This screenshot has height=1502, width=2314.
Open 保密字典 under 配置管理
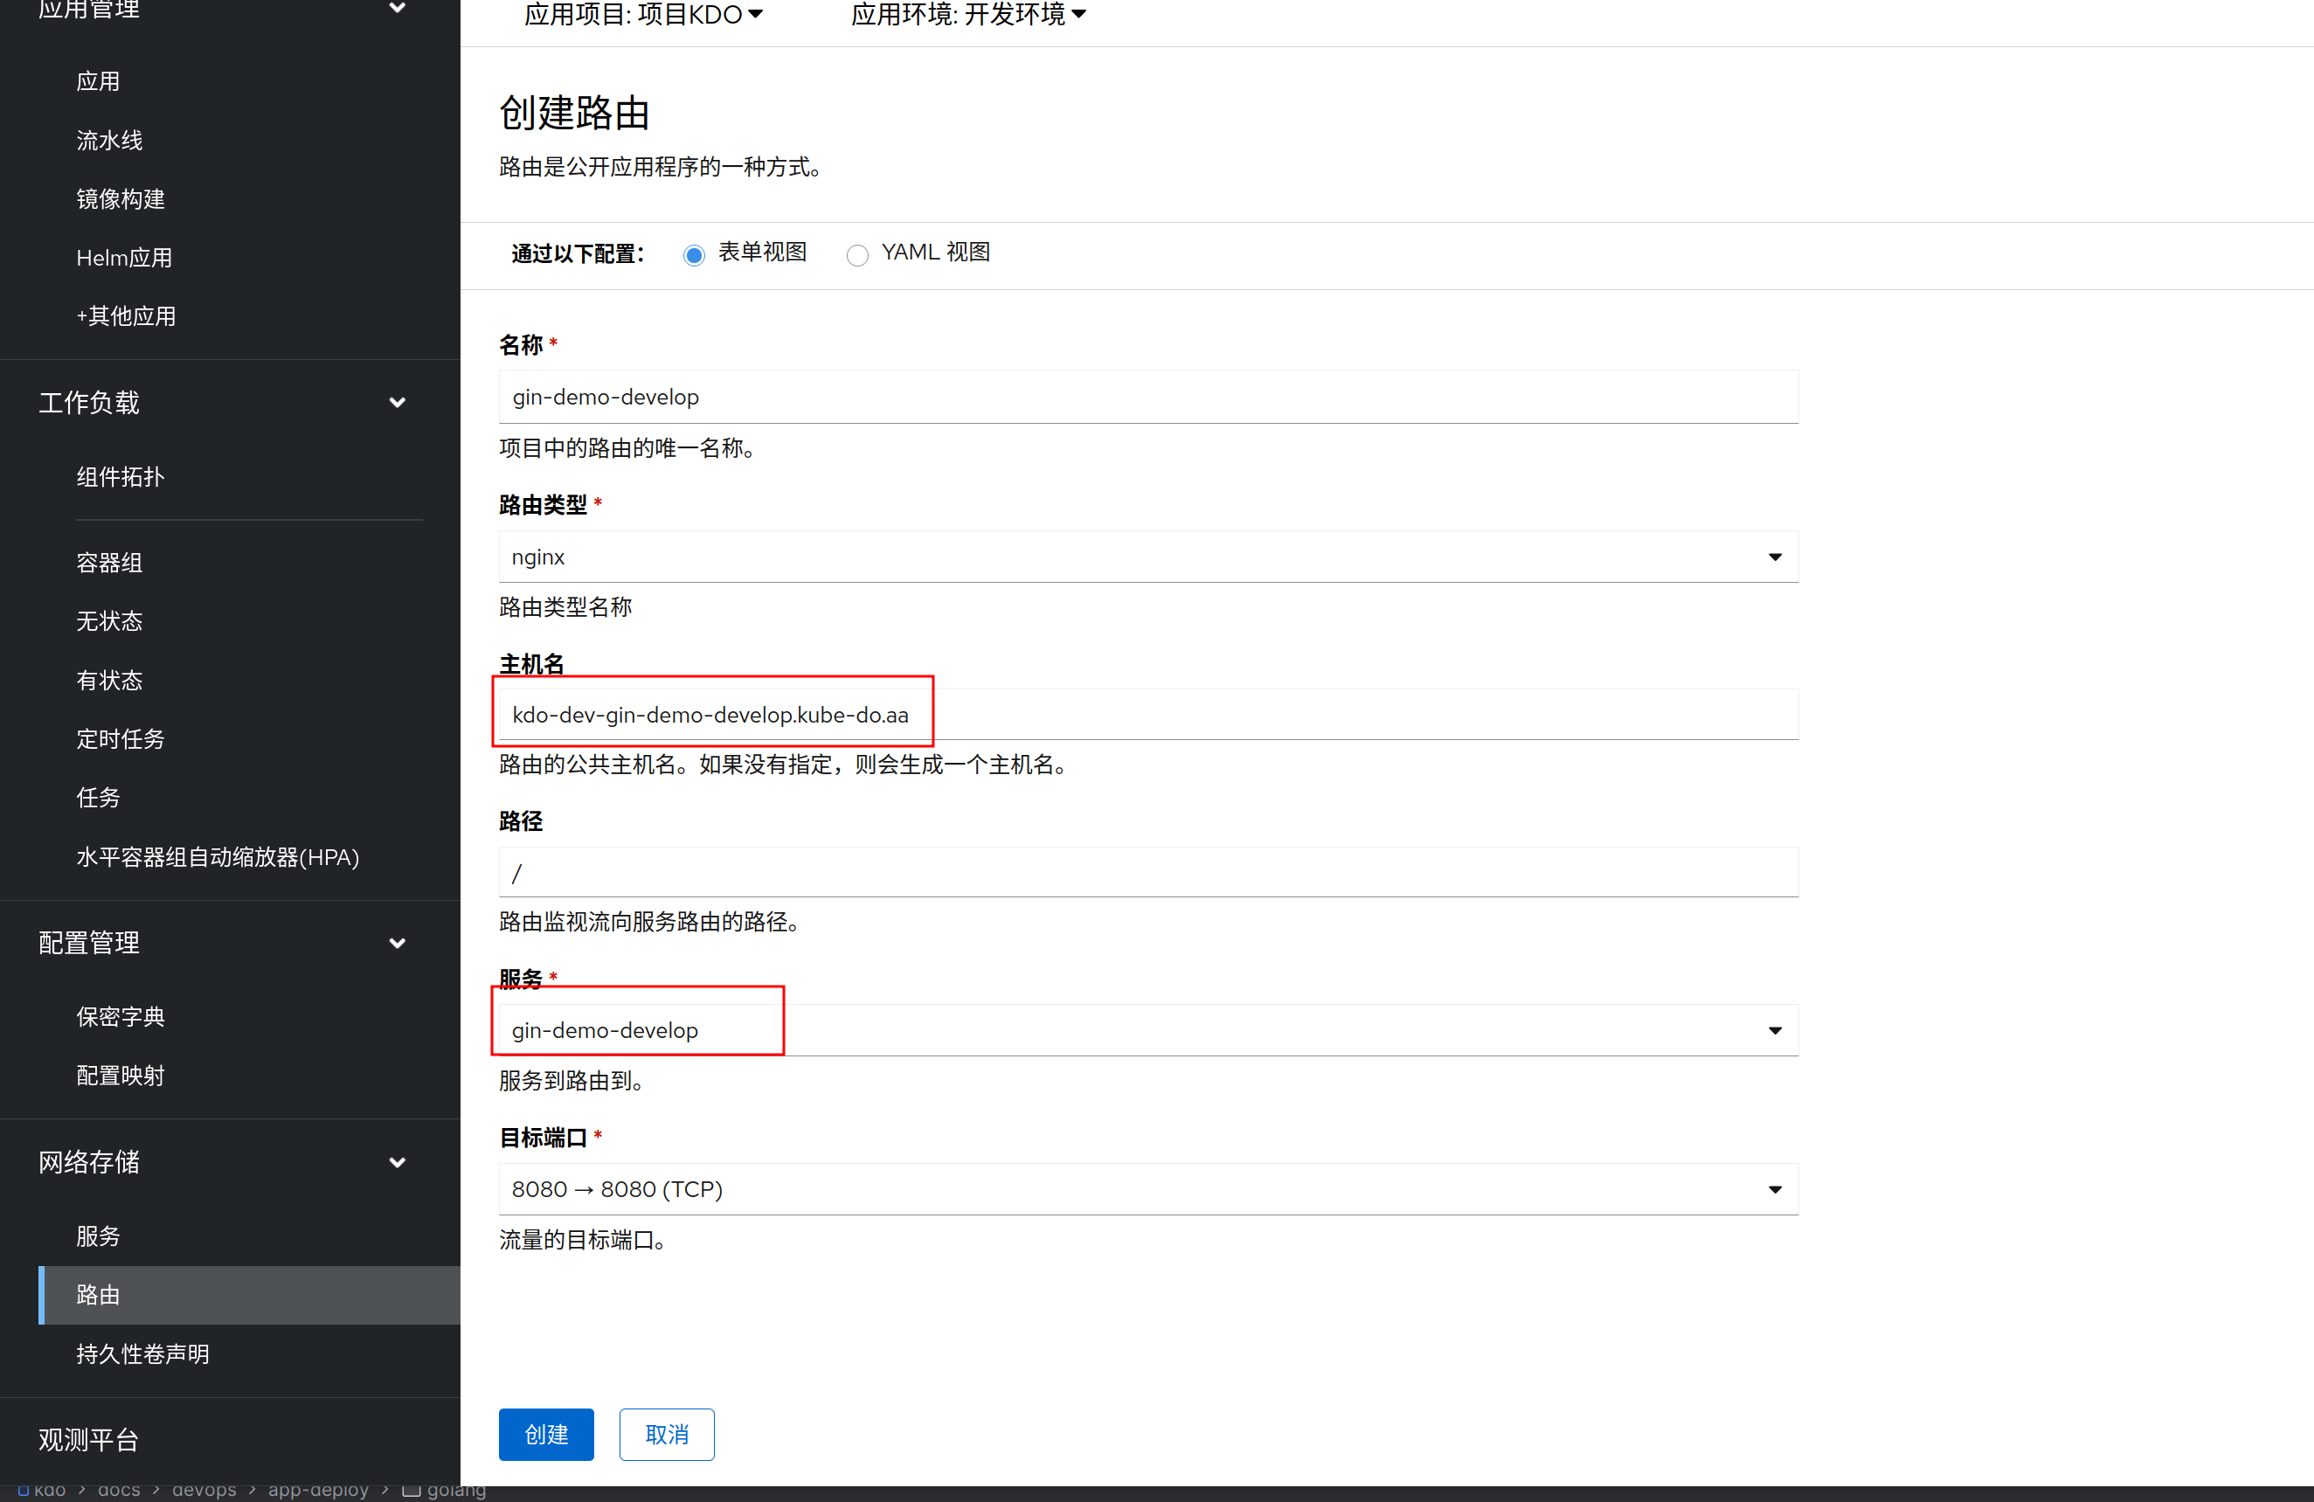[x=121, y=1017]
